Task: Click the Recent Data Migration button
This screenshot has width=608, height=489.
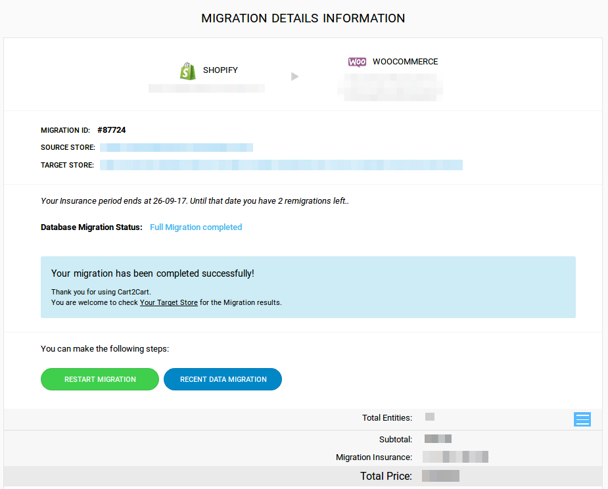Action: tap(223, 379)
